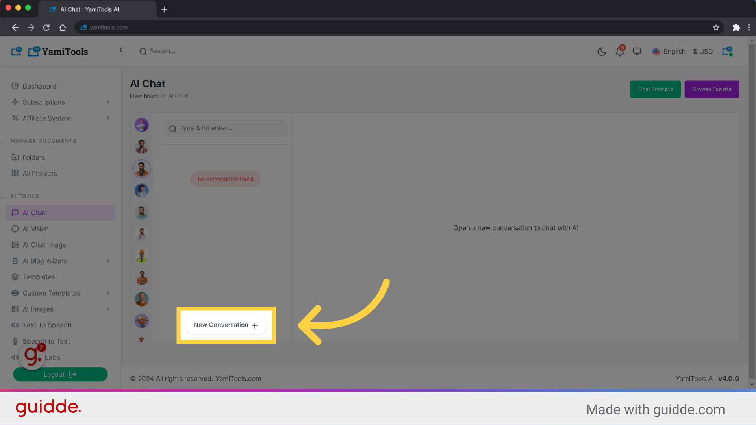Click first AI expert avatar thumbnail
Image resolution: width=756 pixels, height=425 pixels.
[141, 124]
